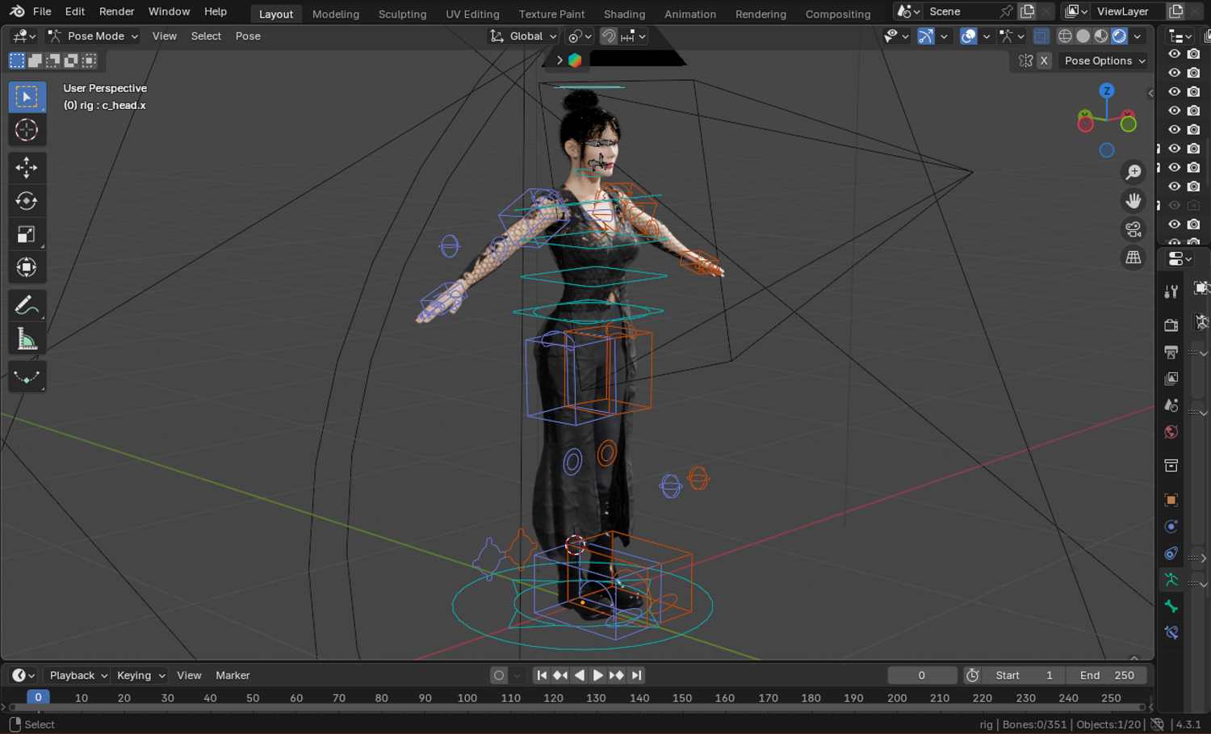Image resolution: width=1211 pixels, height=734 pixels.
Task: Open the Bone Constraints properties tab
Action: [x=1171, y=633]
